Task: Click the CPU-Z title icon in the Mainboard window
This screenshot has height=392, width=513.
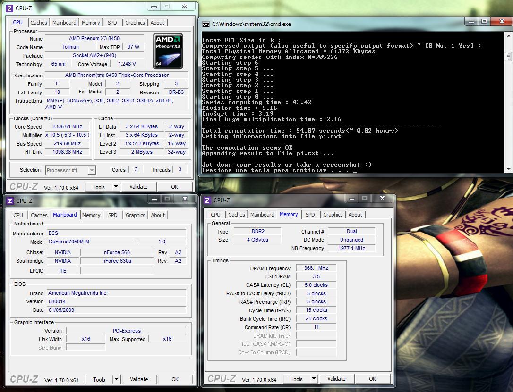Action: point(10,200)
